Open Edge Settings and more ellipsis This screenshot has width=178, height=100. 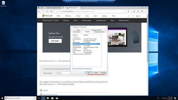point(146,11)
